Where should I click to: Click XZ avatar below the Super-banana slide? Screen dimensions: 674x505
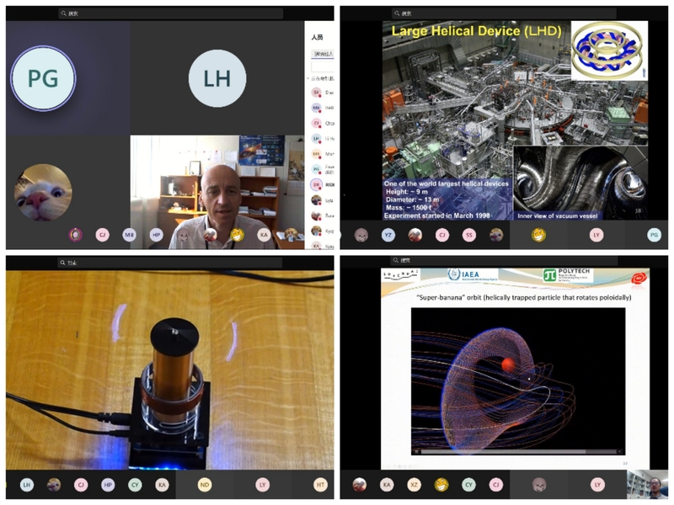[414, 485]
